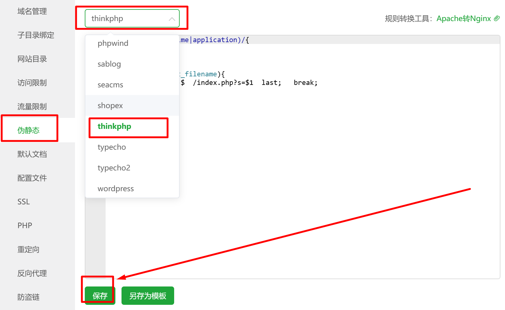Click the 保存 button
This screenshot has width=505, height=310.
point(100,296)
